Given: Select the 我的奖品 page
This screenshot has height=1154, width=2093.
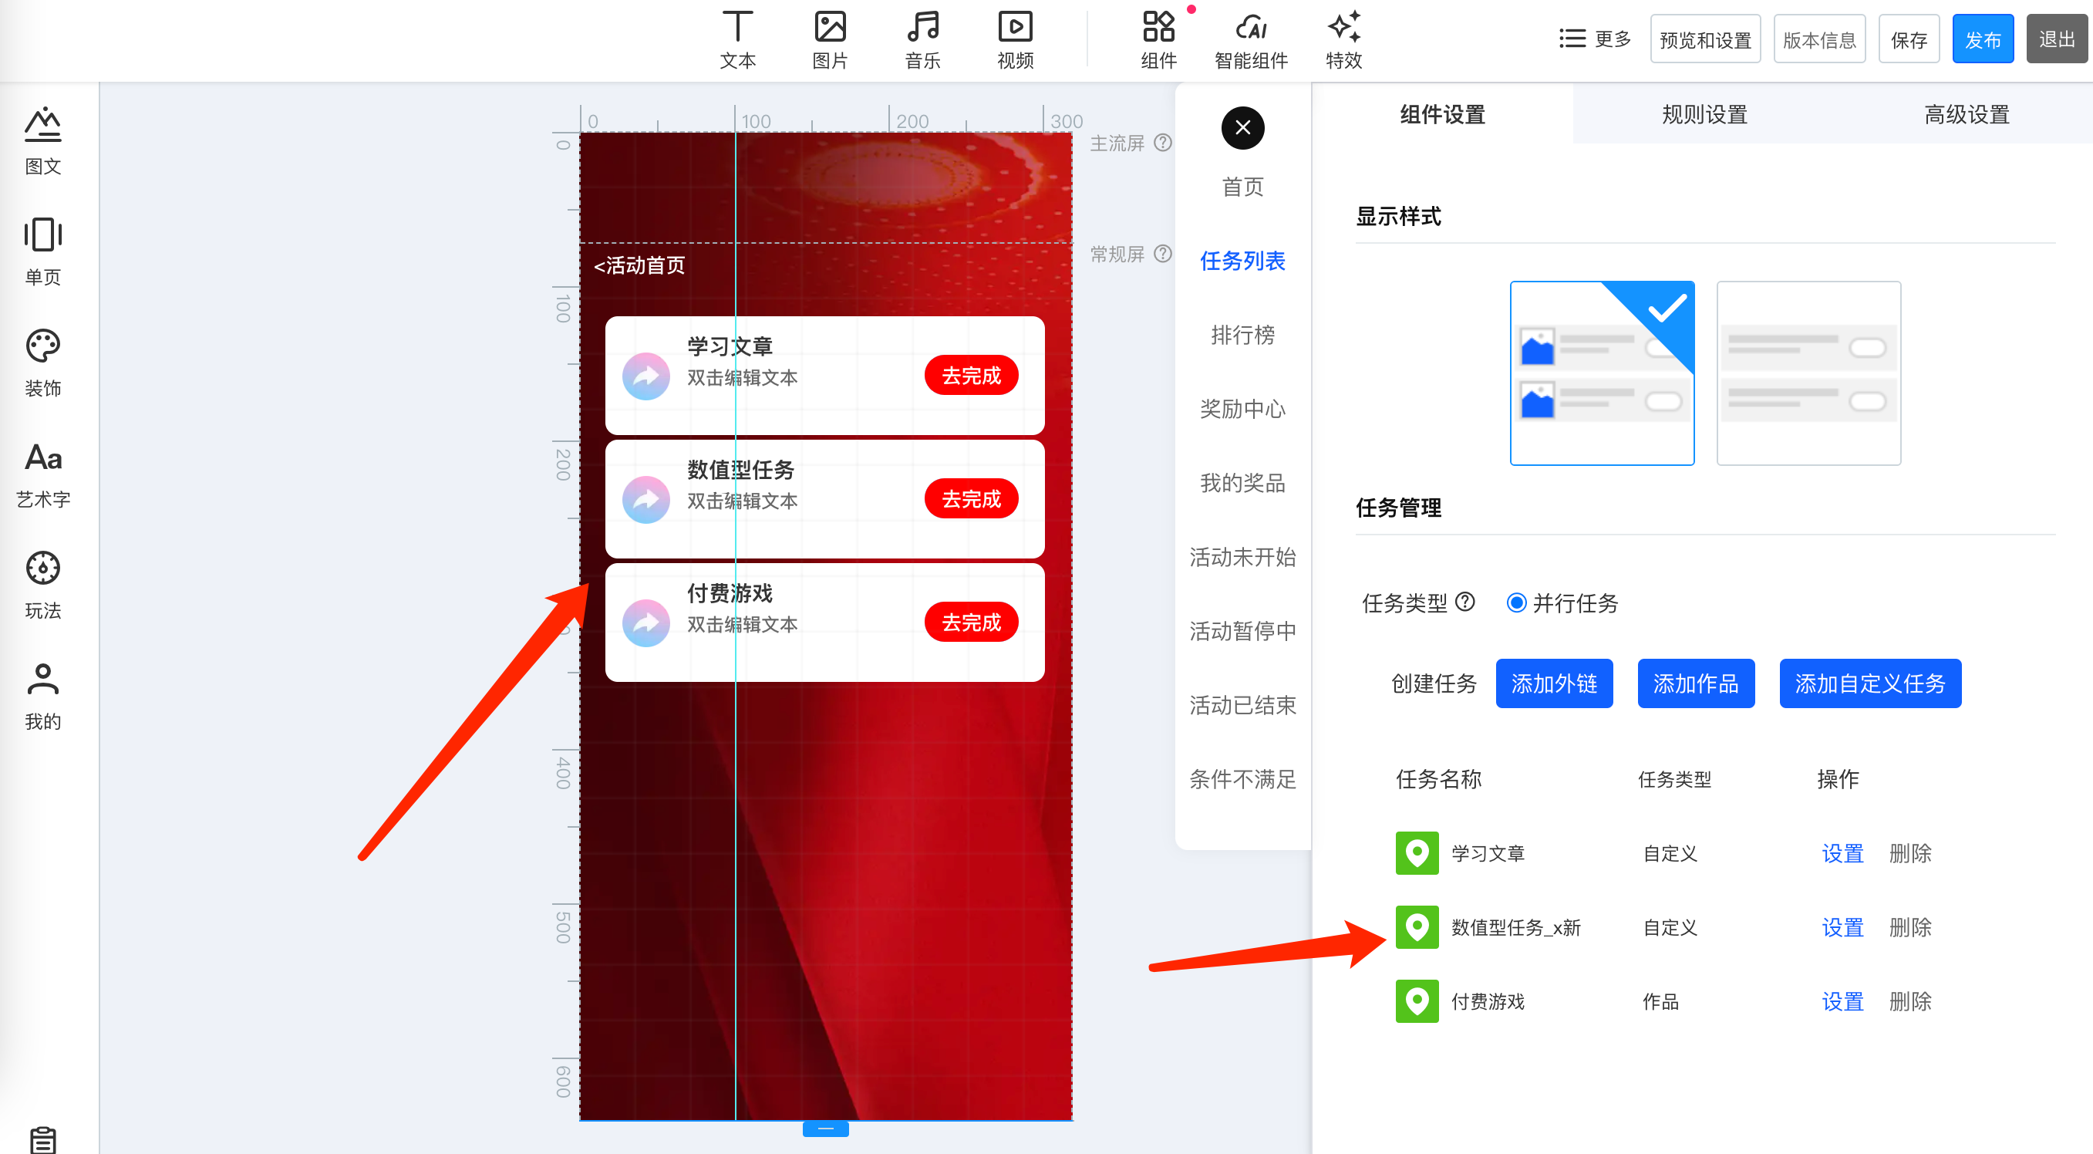Looking at the screenshot, I should (x=1242, y=483).
